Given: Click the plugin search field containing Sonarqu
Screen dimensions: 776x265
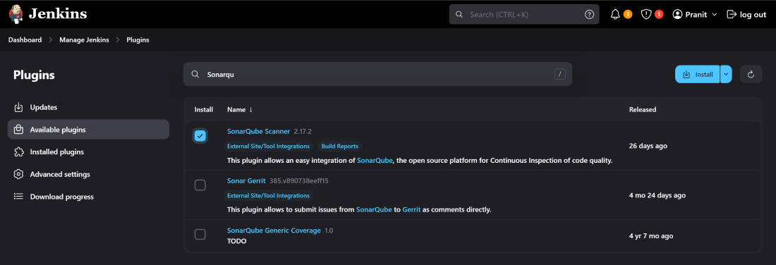Looking at the screenshot, I should point(377,74).
